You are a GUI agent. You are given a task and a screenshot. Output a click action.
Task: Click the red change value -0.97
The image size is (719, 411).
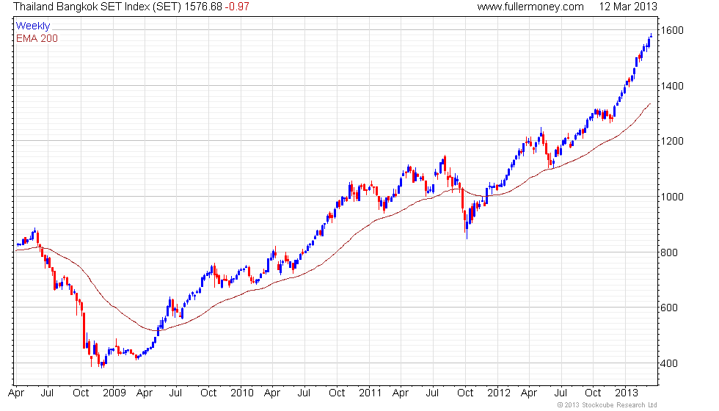pos(237,7)
